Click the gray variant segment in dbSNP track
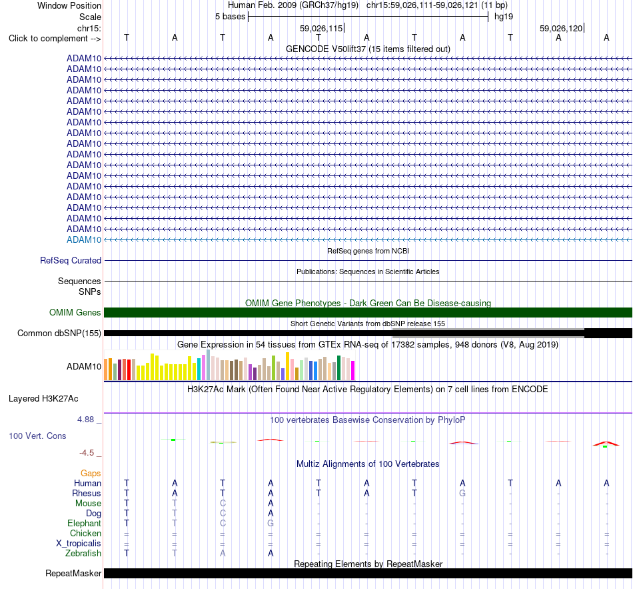Image resolution: width=633 pixels, height=589 pixels. 488,333
